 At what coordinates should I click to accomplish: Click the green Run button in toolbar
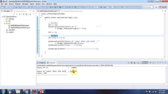point(55,7)
